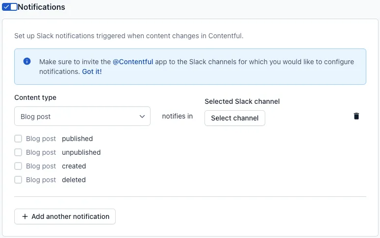Click the @Contentful mention link
Viewport: 380px width, 238px height.
(133, 62)
